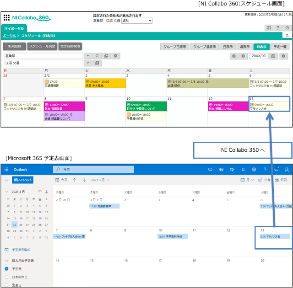
Task: Open the Outlook account profile icon
Action: pyautogui.click(x=287, y=169)
